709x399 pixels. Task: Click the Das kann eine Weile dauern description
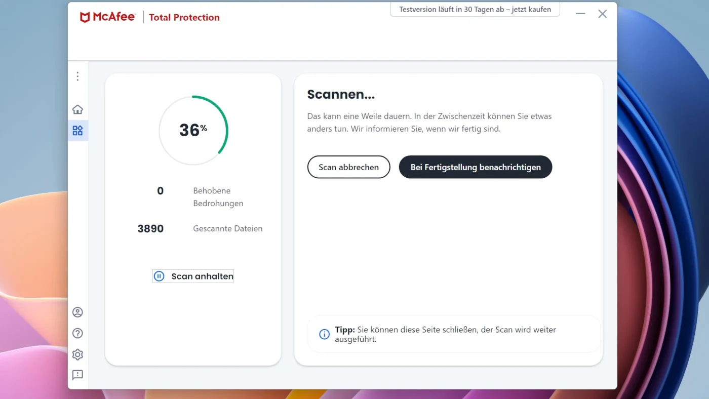click(x=429, y=123)
